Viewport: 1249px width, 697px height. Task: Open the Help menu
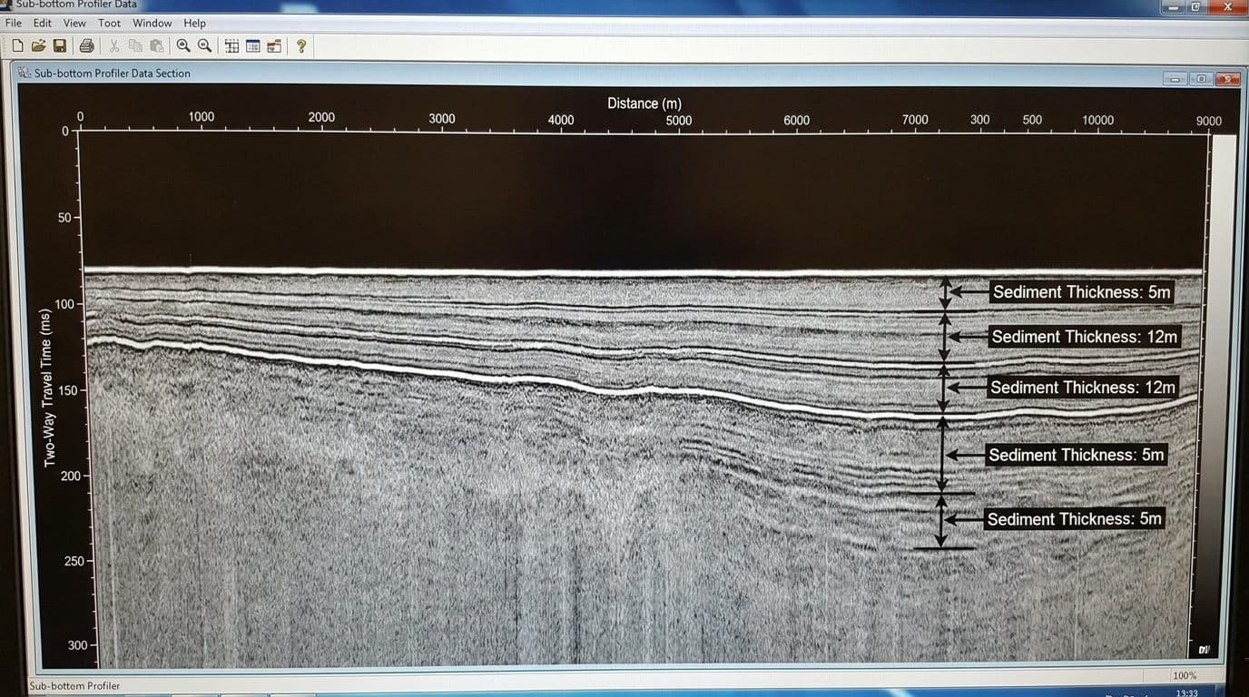[x=194, y=23]
